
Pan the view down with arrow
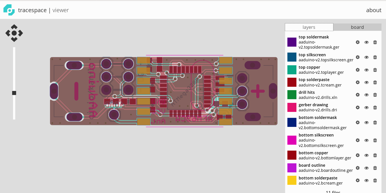14,40
